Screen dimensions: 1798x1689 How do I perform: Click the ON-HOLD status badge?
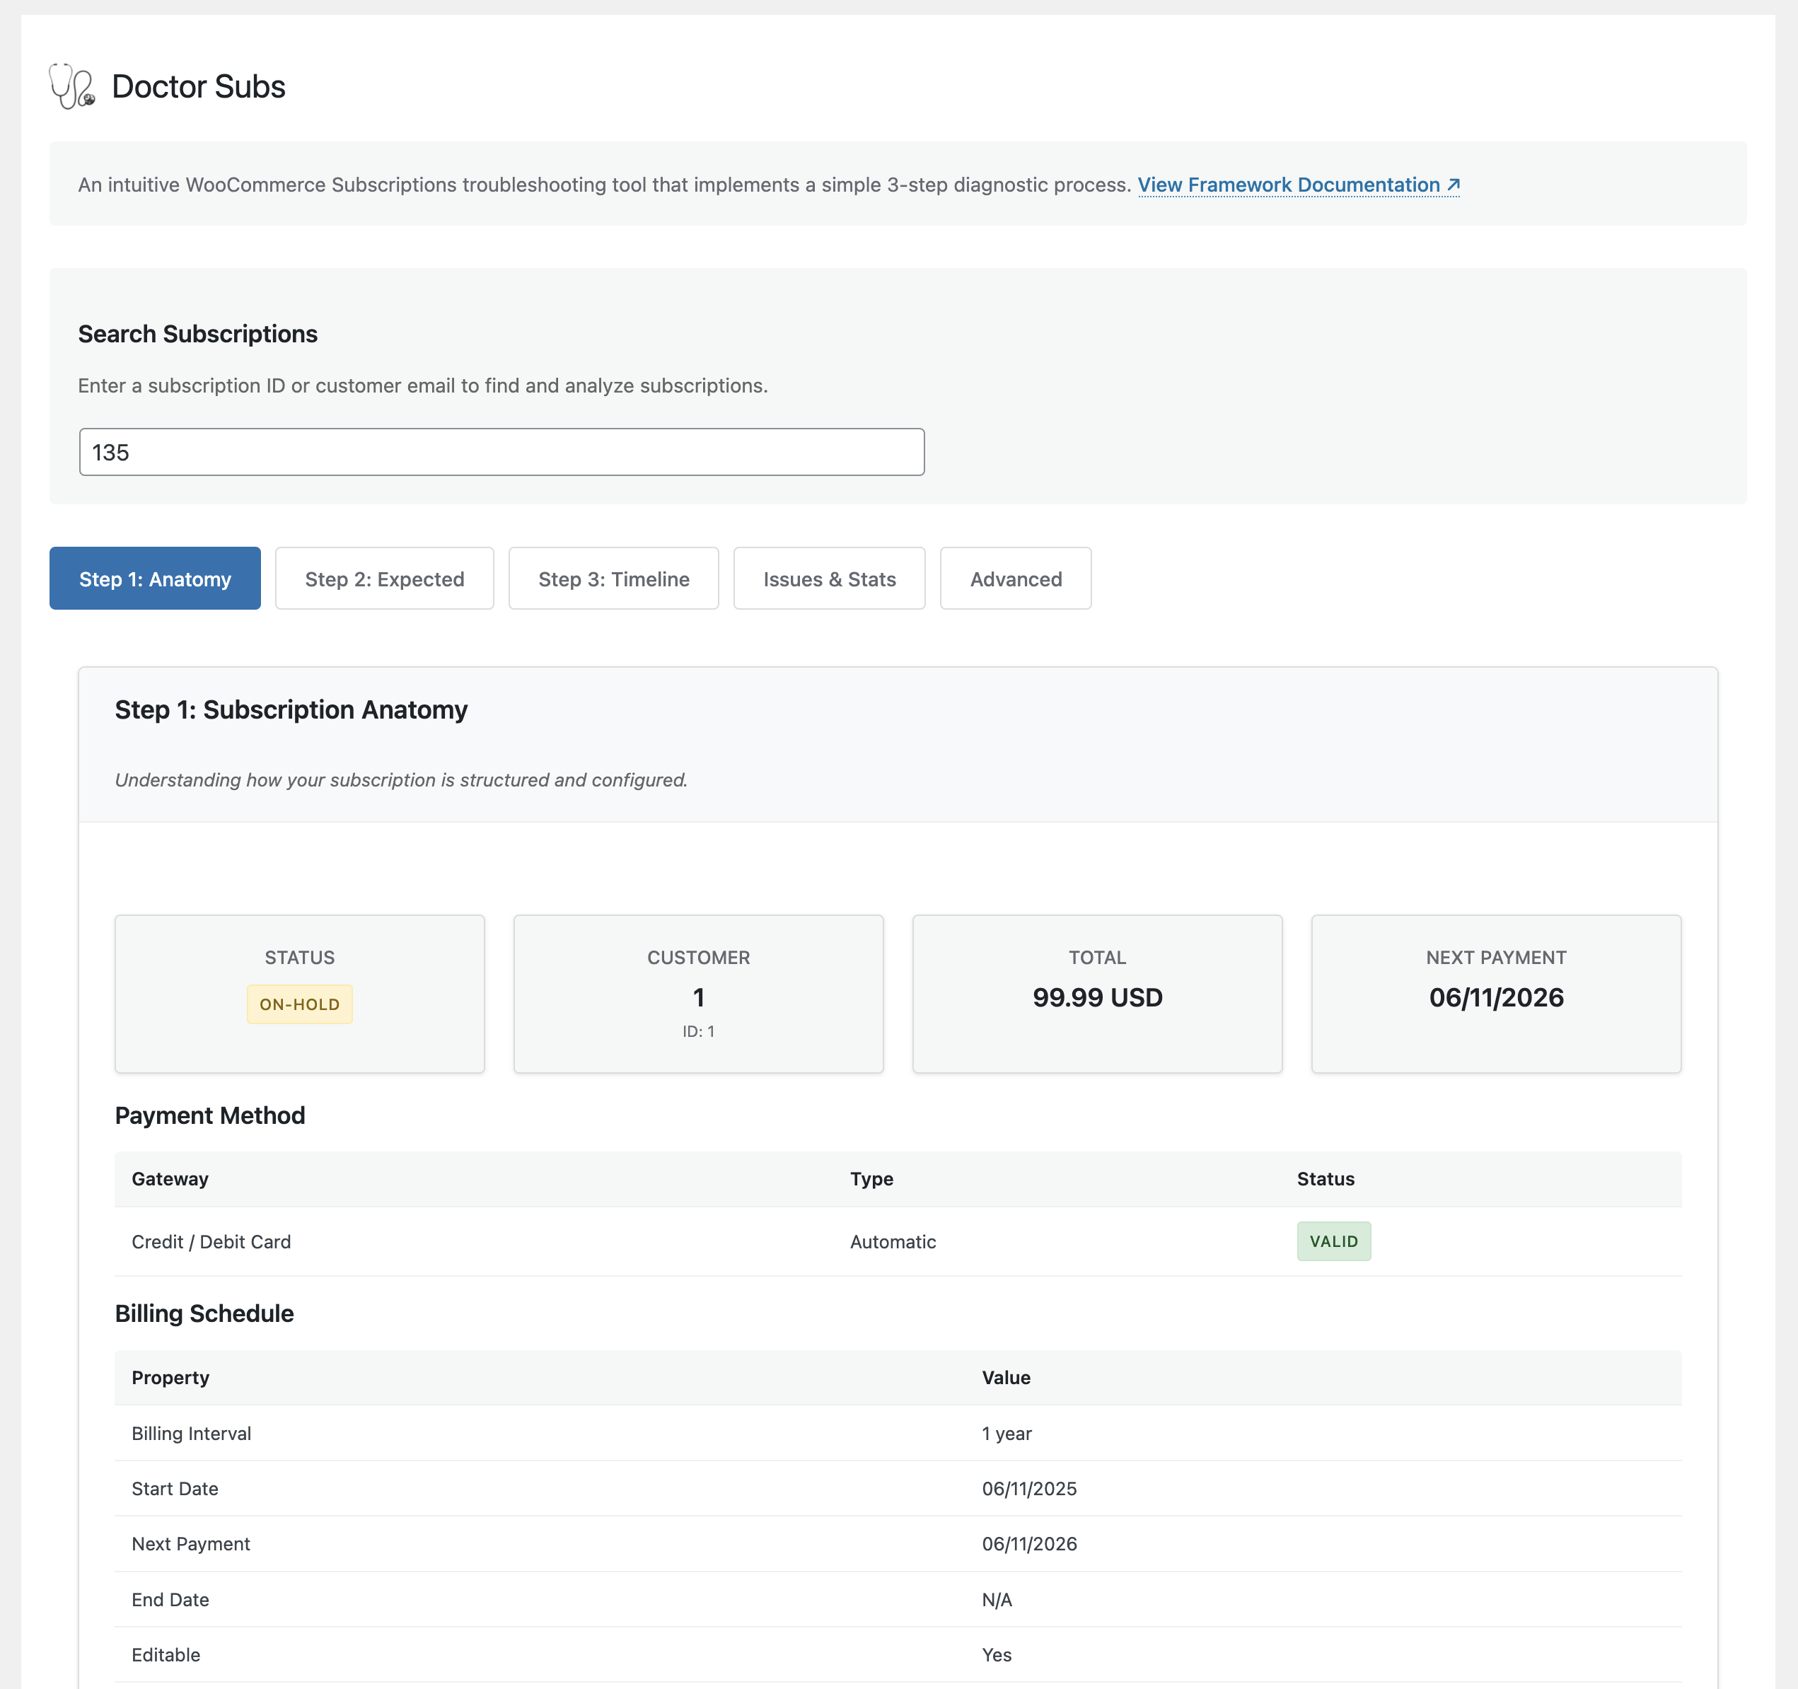[299, 1004]
